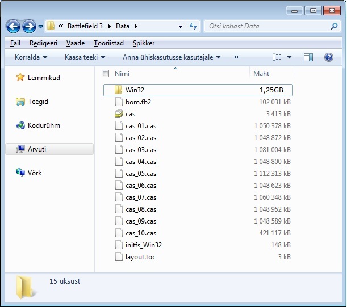Open the Spikker menu
Screen dimensions: 347x307
click(x=144, y=43)
